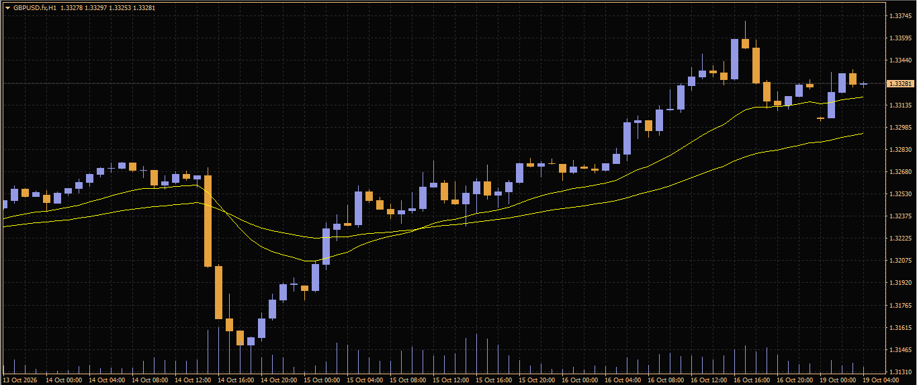Click the GBPUSD.fx,H1 symbol label
The width and height of the screenshot is (917, 385).
[x=35, y=8]
